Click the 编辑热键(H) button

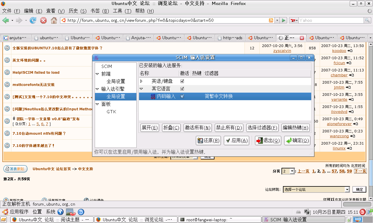tap(295, 128)
